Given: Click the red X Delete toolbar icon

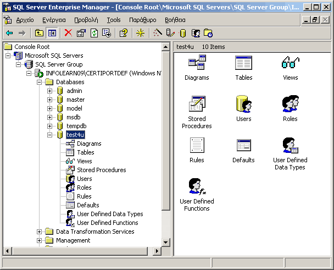Looking at the screenshot, I should [x=68, y=33].
